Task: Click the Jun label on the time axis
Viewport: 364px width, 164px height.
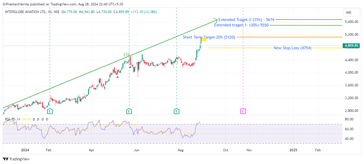Action: pyautogui.click(x=137, y=150)
